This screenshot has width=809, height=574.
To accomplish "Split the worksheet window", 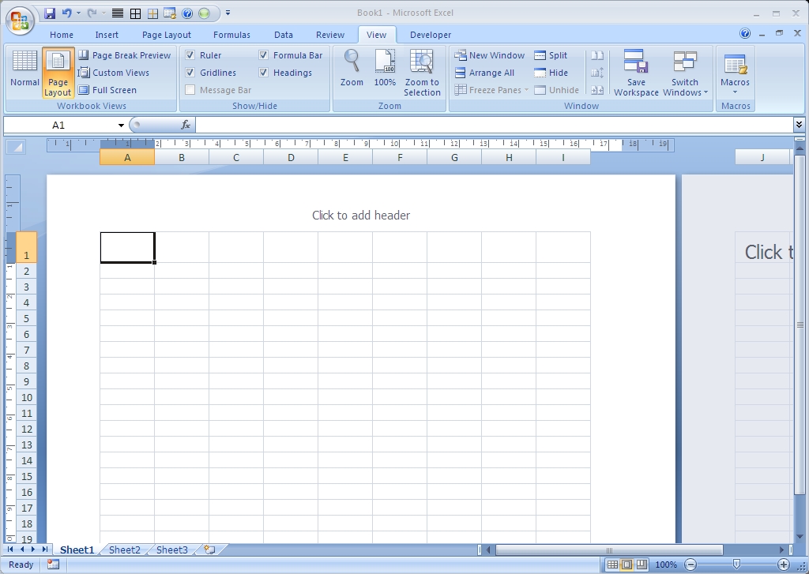I will [551, 55].
